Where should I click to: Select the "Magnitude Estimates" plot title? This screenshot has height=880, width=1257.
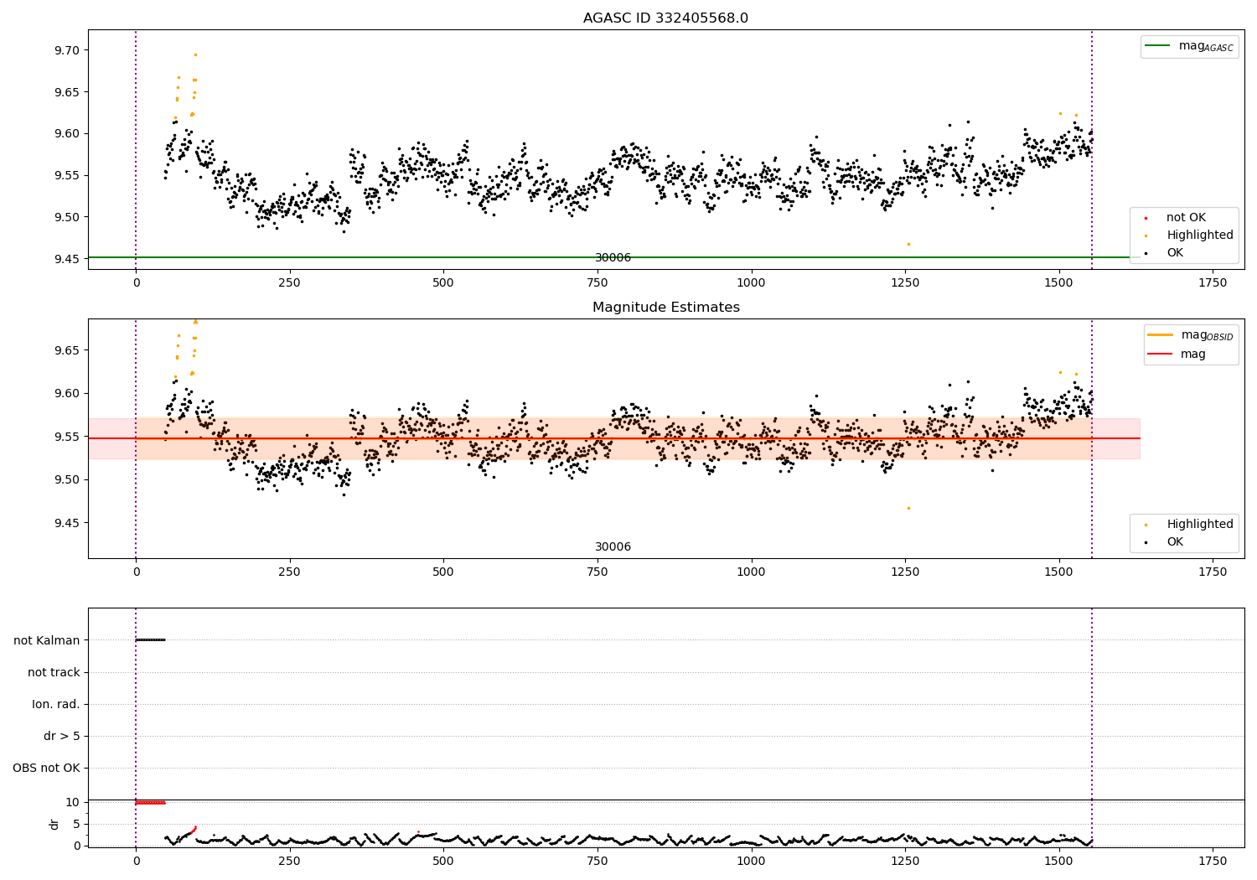665,308
